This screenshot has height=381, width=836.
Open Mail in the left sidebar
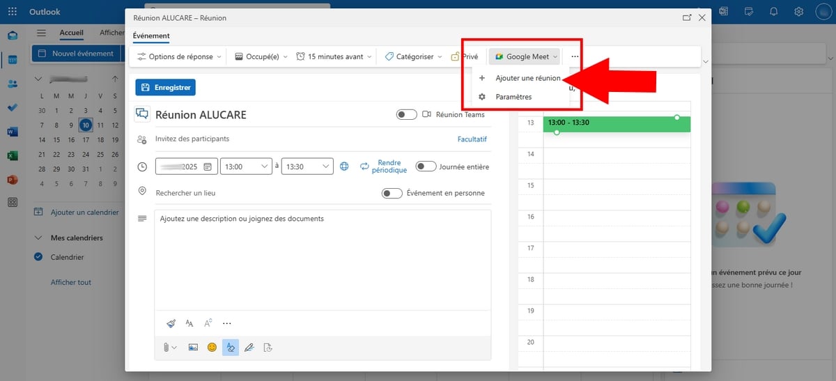coord(13,36)
